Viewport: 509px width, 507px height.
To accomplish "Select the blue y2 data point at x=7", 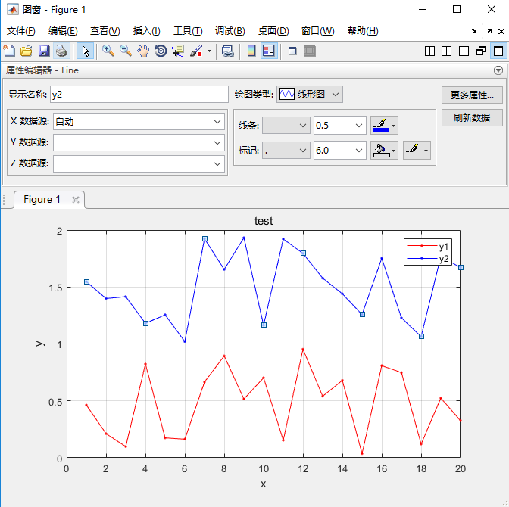I will 205,238.
